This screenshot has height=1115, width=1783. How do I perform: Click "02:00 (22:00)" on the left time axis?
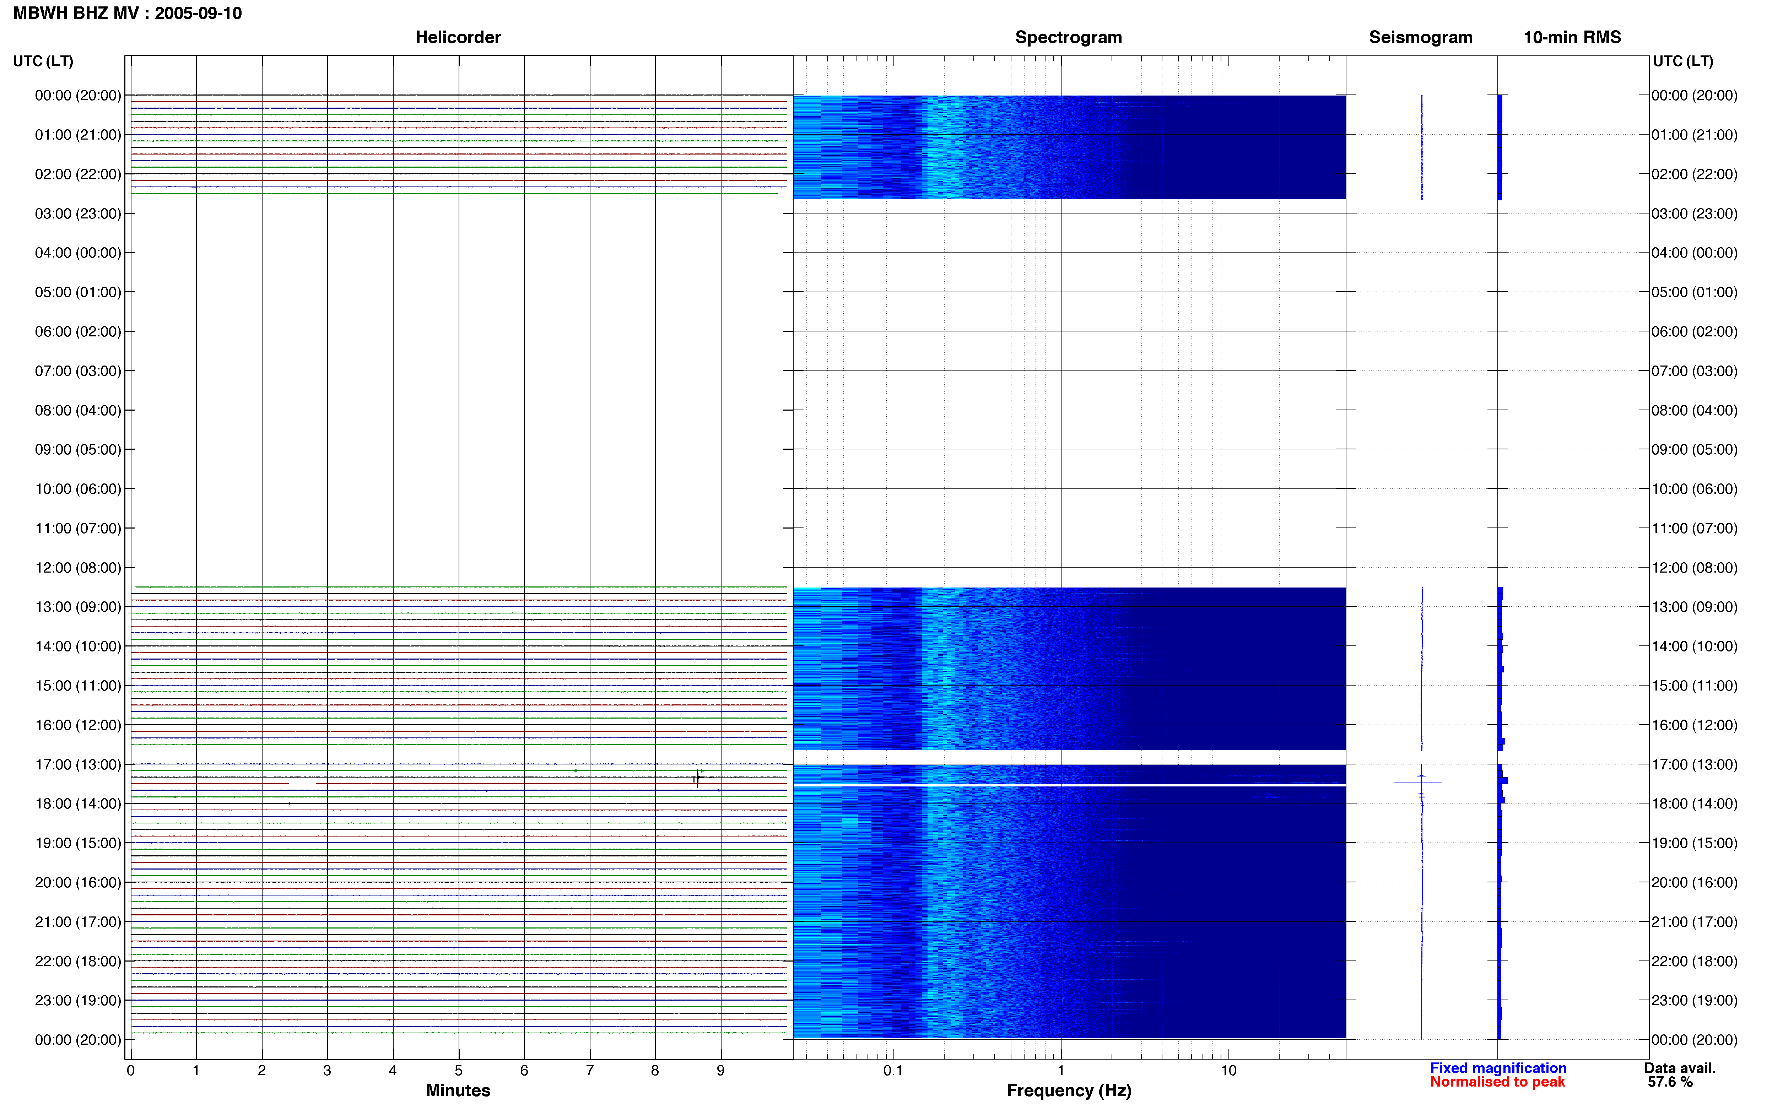pos(78,174)
